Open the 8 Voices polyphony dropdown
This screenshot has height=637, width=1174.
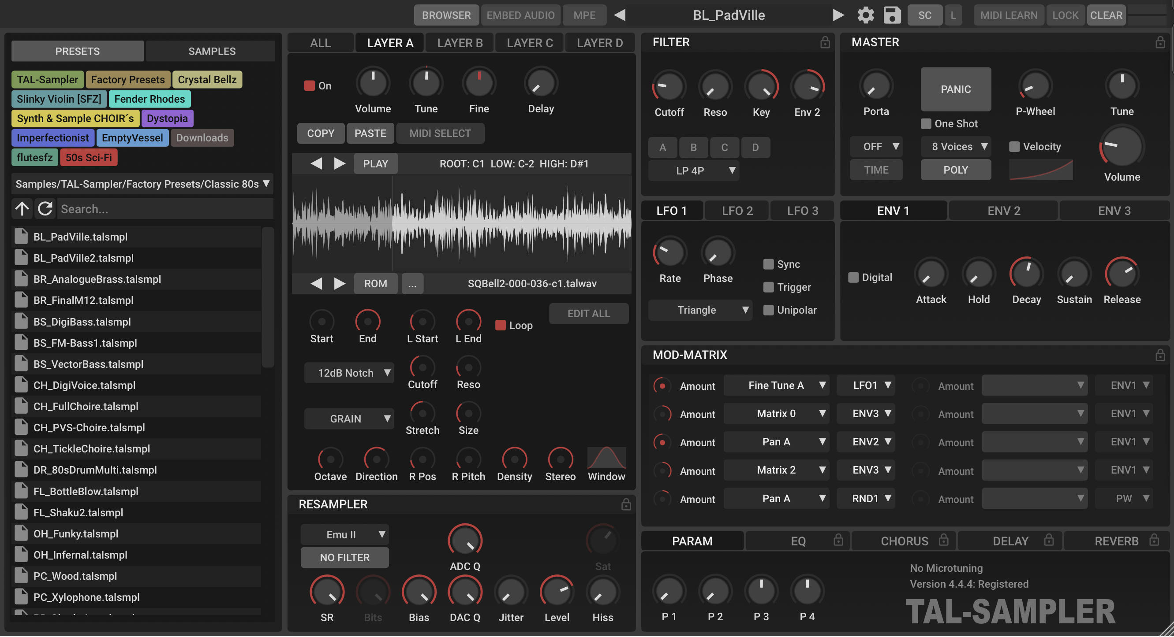click(x=955, y=146)
